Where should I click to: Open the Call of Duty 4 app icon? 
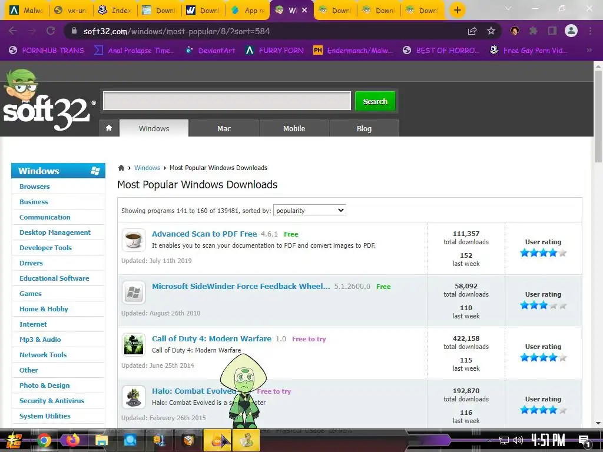click(134, 344)
